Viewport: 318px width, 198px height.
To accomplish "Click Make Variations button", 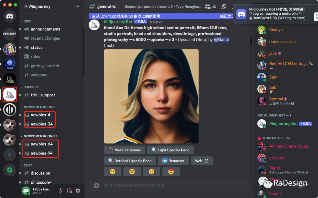I will (124, 150).
